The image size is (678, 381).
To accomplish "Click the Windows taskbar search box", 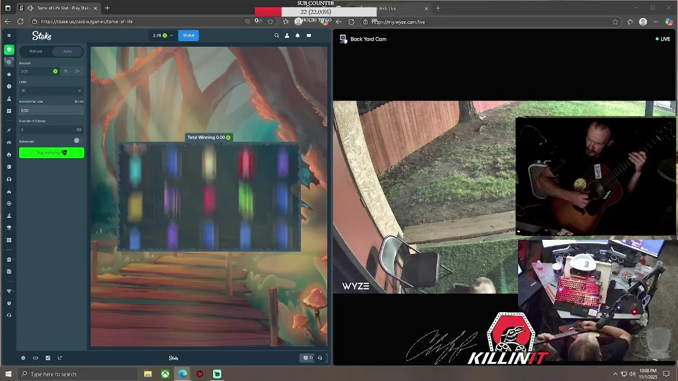I will [77, 374].
